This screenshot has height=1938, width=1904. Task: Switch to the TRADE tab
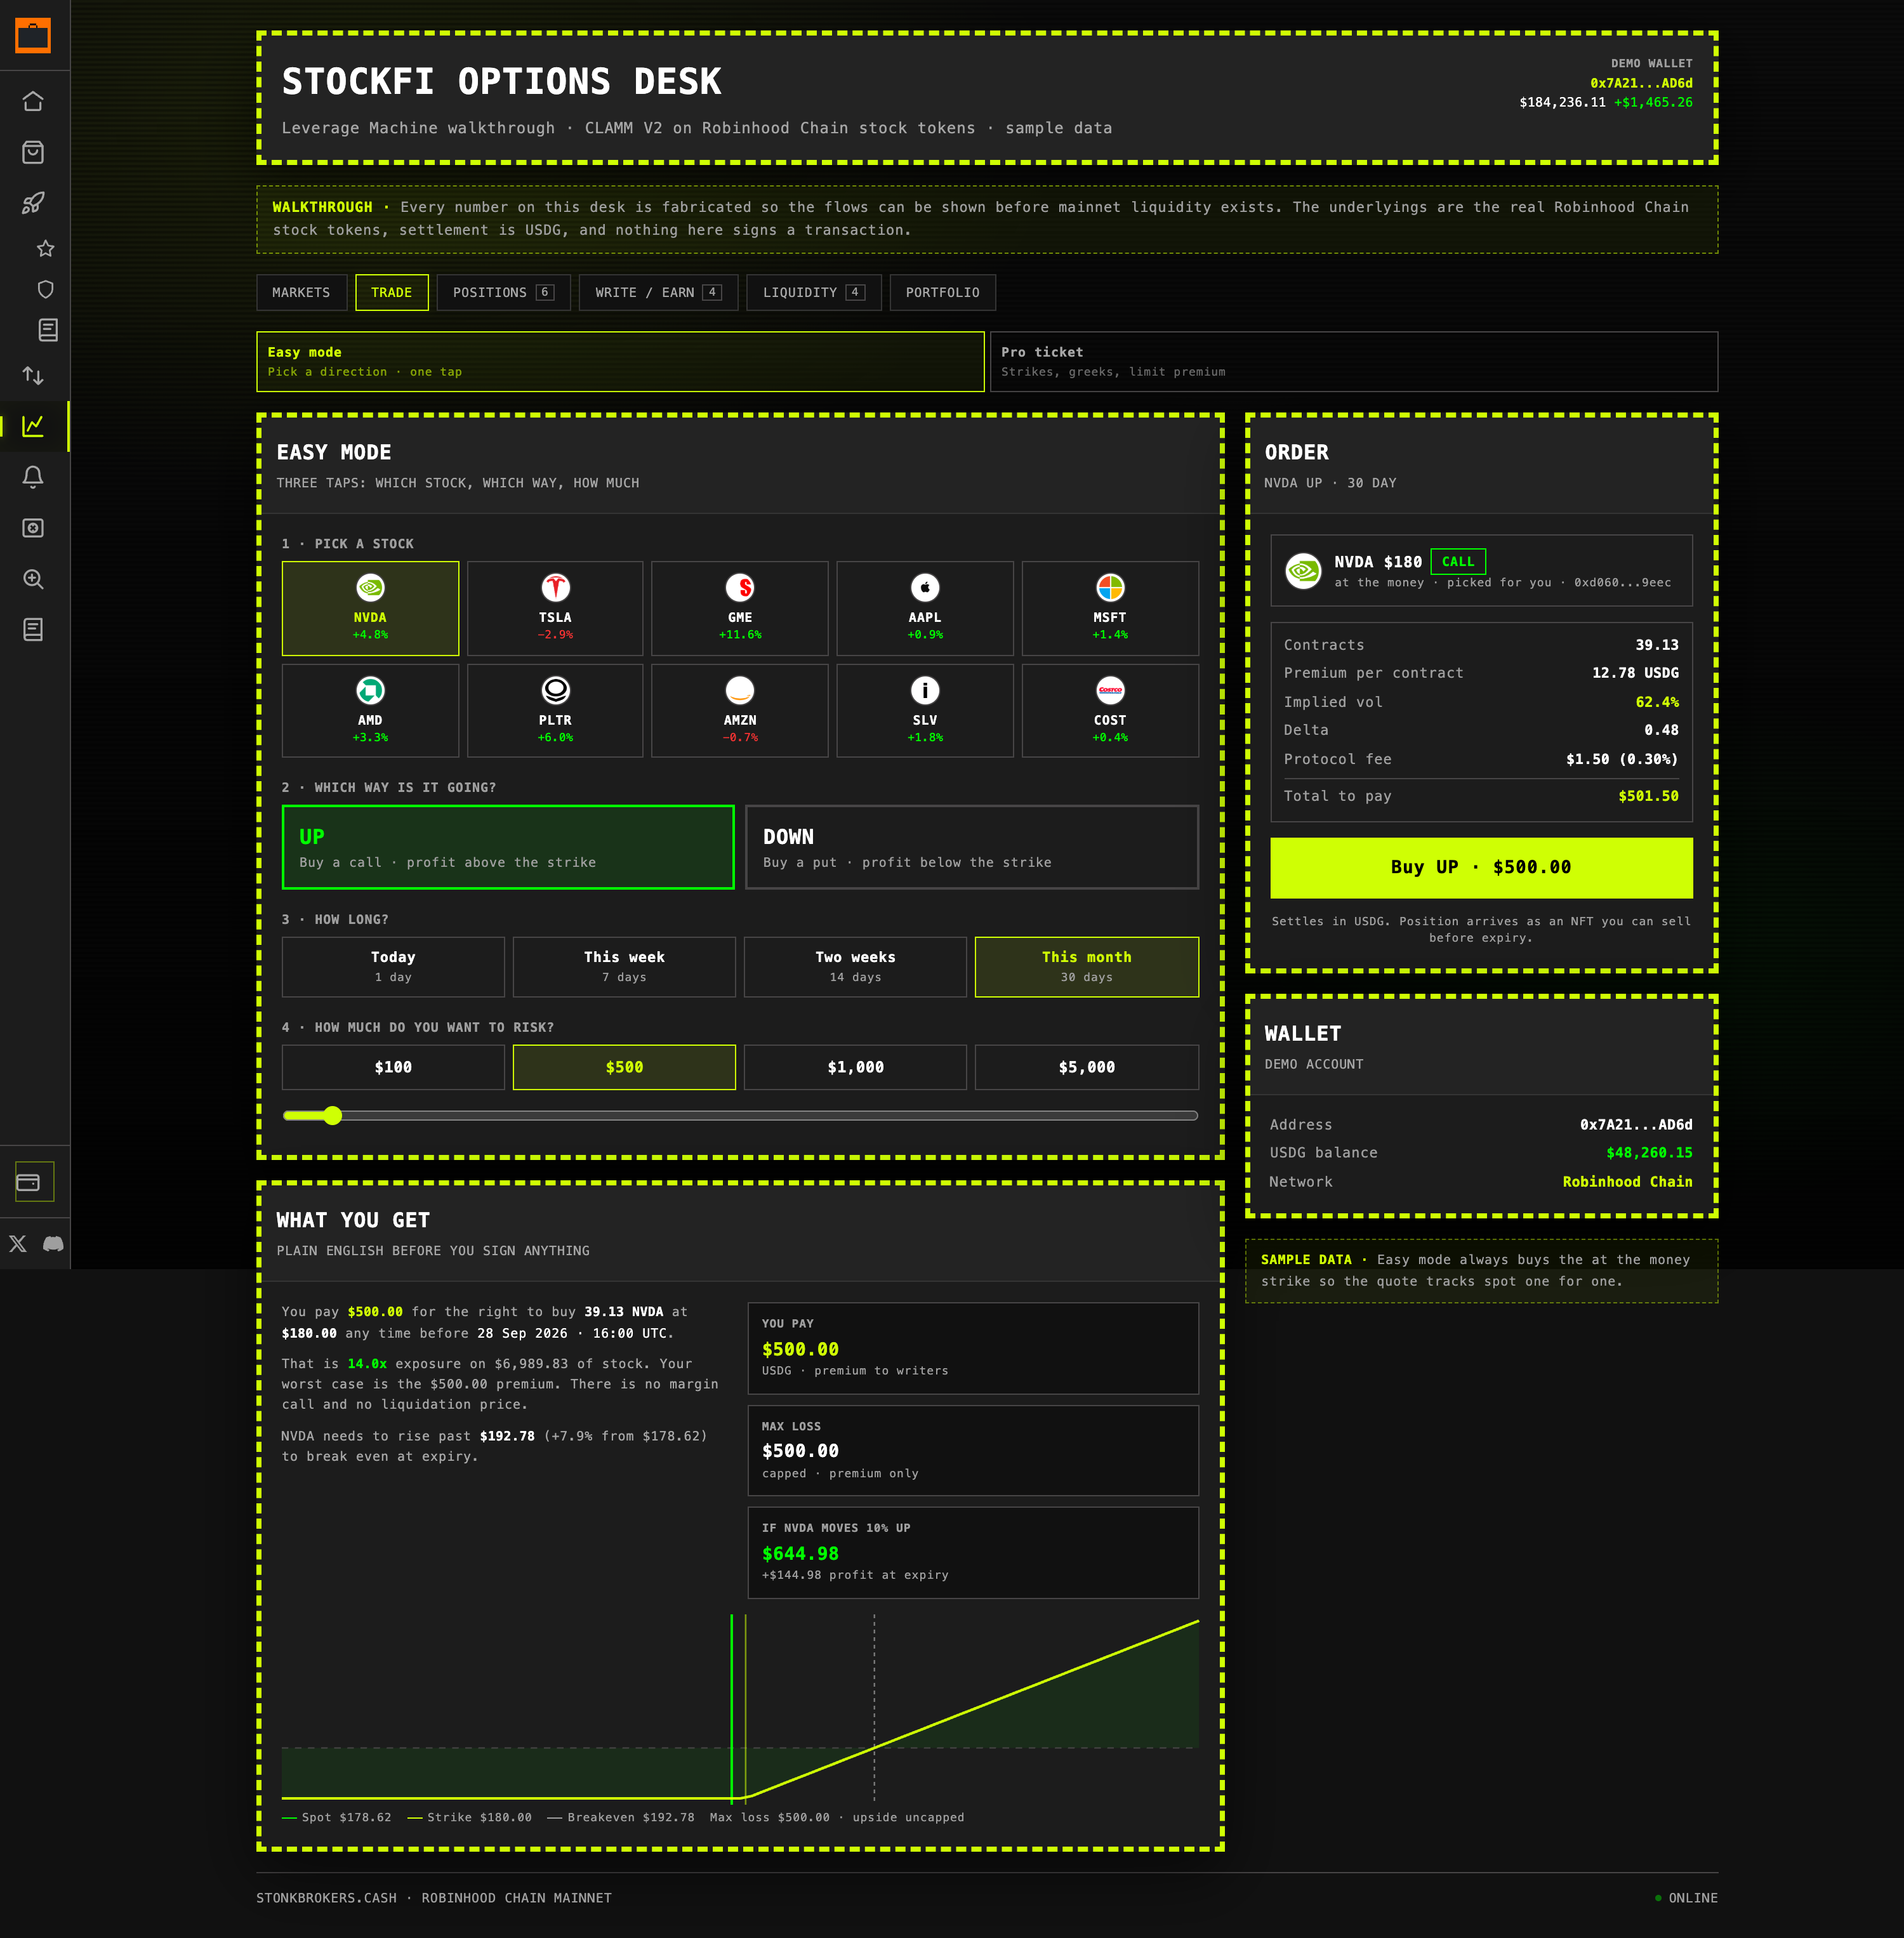[391, 292]
